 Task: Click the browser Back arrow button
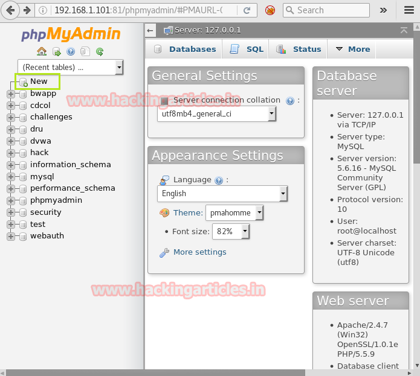(10, 10)
